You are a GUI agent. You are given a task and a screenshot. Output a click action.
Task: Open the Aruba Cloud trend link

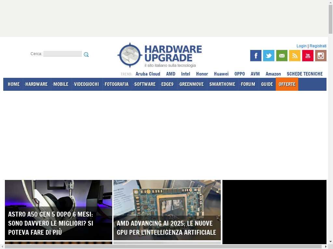pos(148,74)
